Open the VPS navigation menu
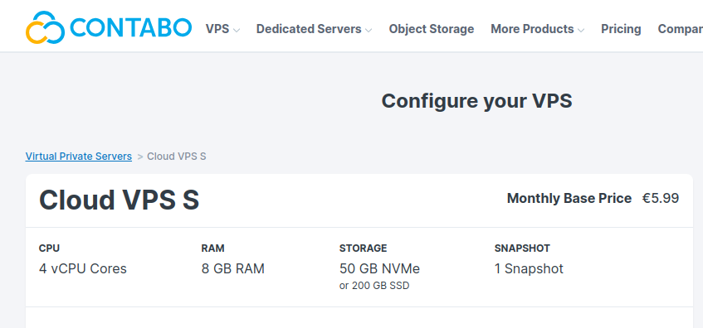The height and width of the screenshot is (328, 703). (x=217, y=29)
